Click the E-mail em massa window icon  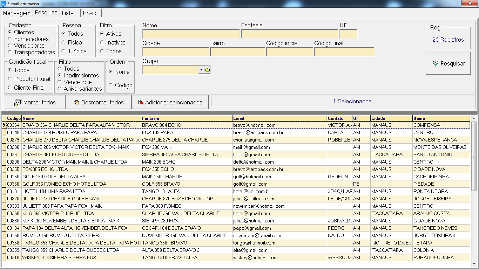[3, 4]
